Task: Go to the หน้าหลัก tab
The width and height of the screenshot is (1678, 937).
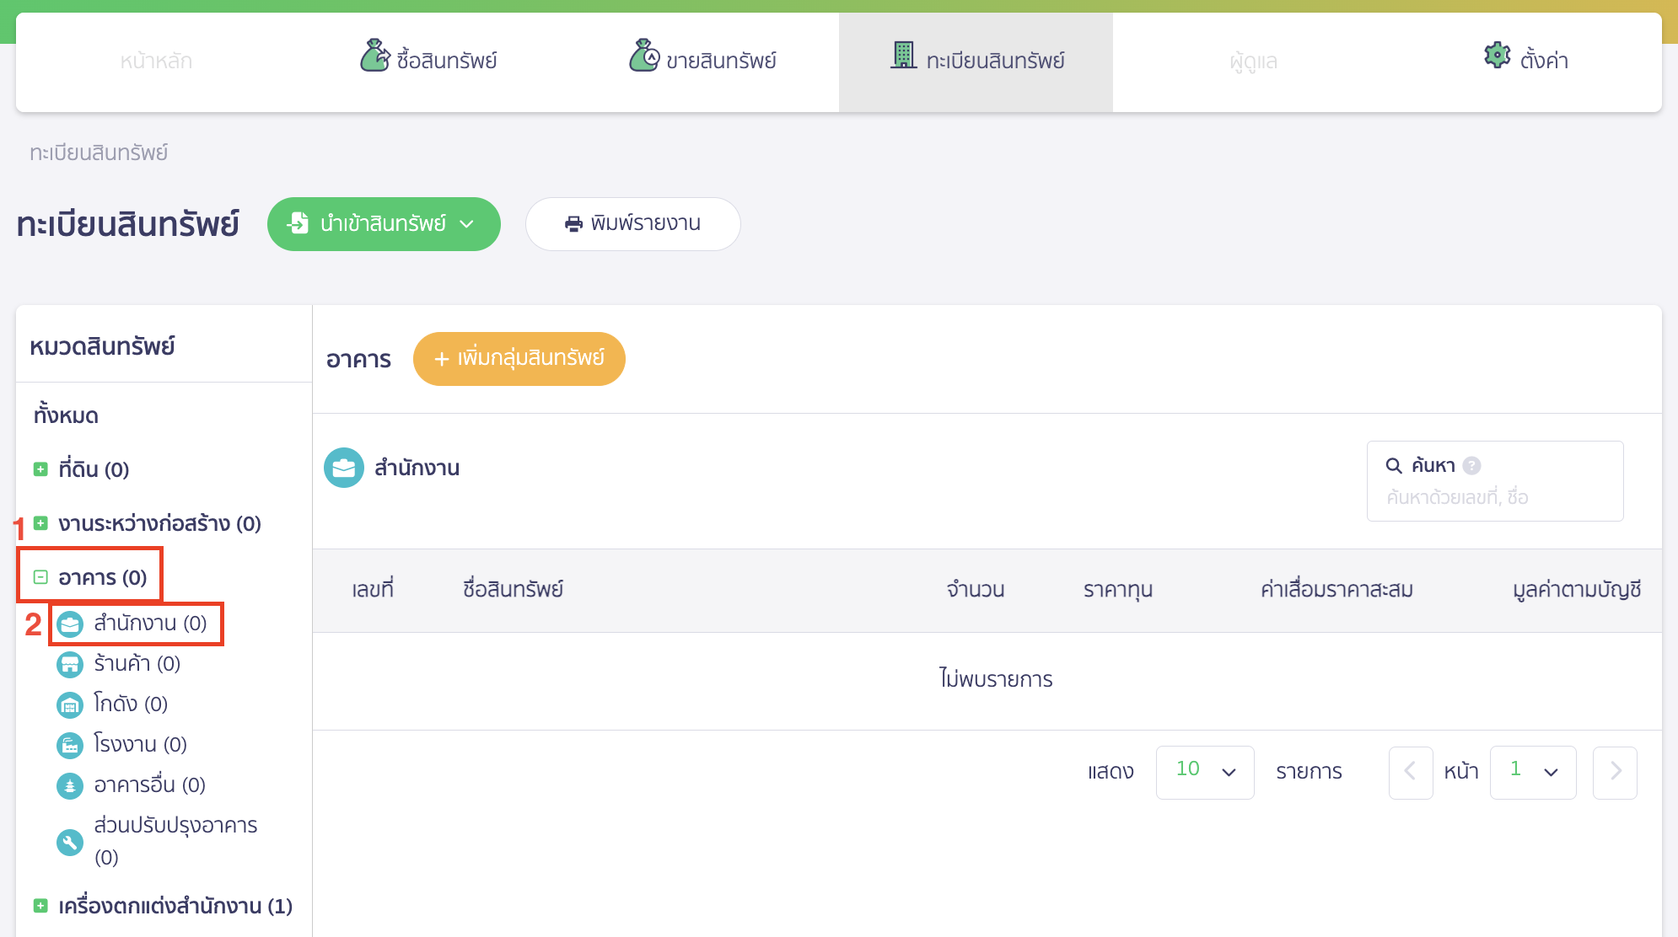Action: click(x=156, y=61)
